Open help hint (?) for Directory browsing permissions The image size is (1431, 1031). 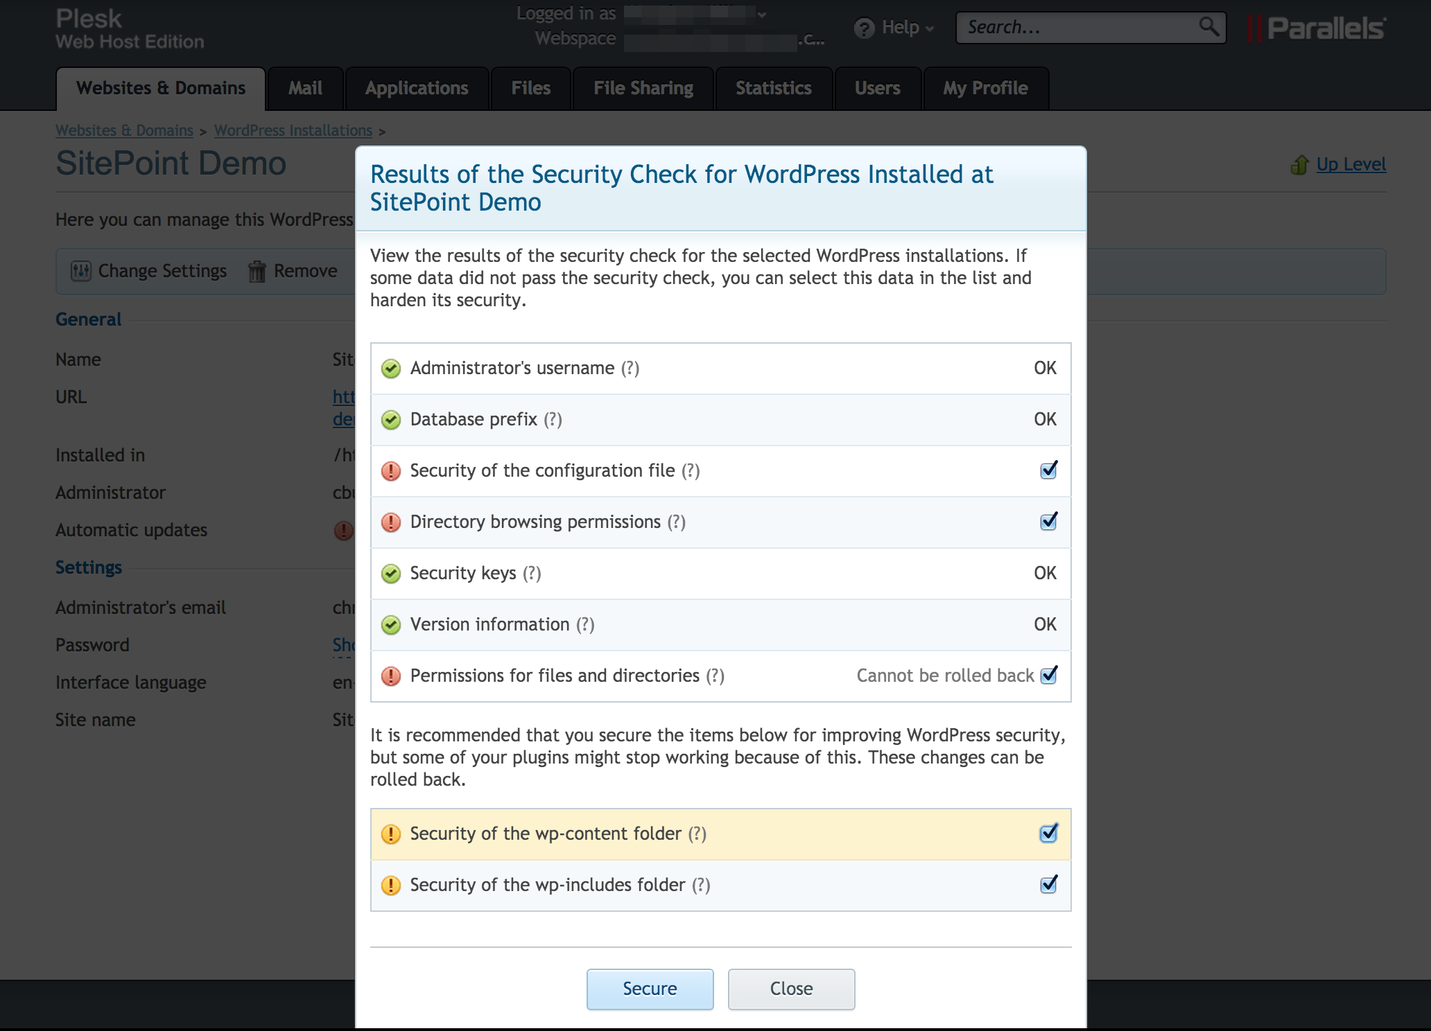pos(677,522)
